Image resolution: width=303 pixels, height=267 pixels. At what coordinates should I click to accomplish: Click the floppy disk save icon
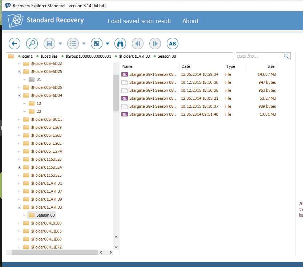point(49,44)
